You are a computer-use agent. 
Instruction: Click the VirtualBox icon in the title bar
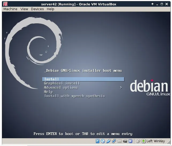click(5, 4)
